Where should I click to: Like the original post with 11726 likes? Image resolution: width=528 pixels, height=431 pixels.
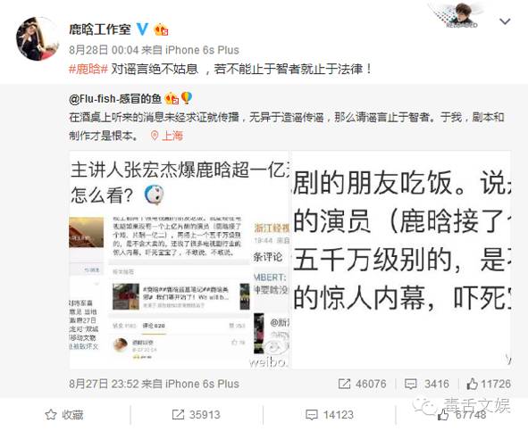489,384
